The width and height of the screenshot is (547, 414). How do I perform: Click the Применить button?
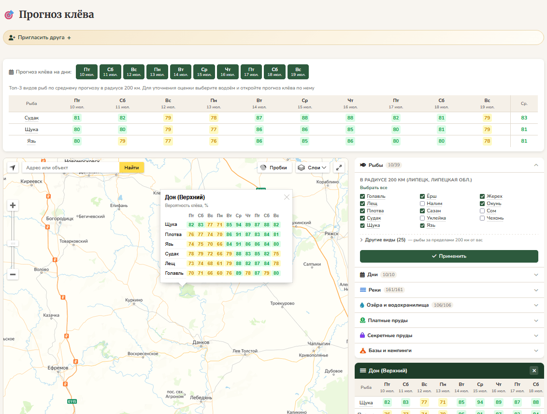(x=449, y=256)
